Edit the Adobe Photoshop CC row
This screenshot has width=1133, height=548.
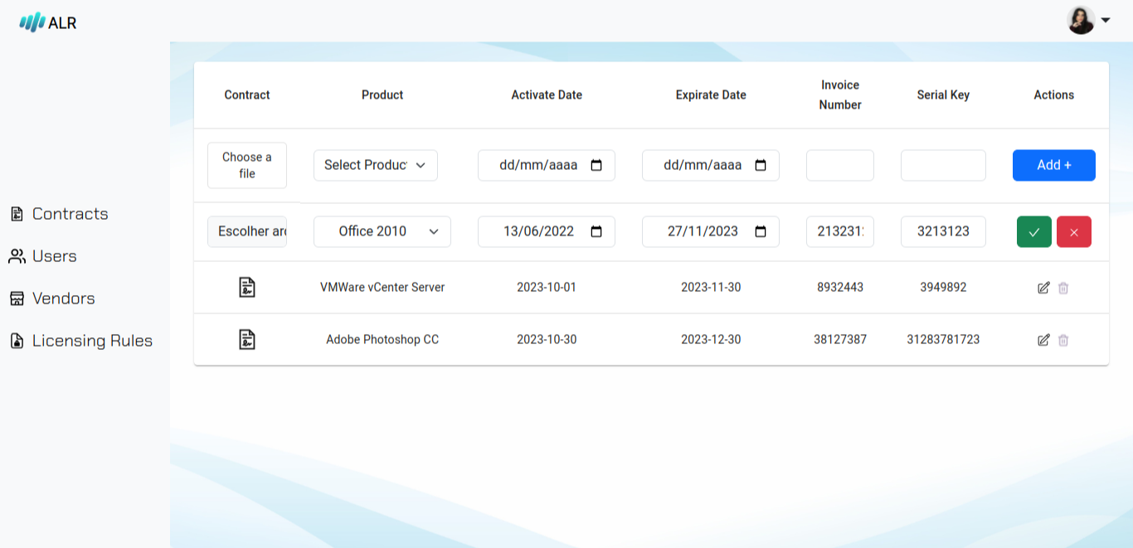(x=1043, y=340)
